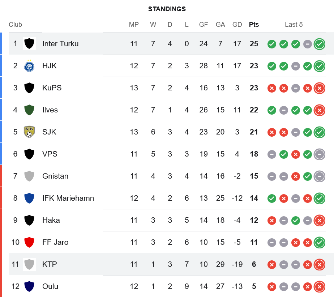The height and width of the screenshot is (303, 334).
Task: Click VPS's most recent draw icon
Action: (319, 154)
